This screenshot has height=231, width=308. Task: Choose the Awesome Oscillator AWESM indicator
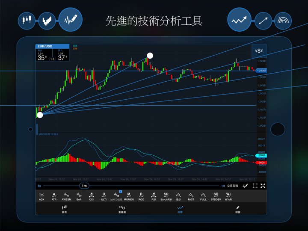pos(66,196)
